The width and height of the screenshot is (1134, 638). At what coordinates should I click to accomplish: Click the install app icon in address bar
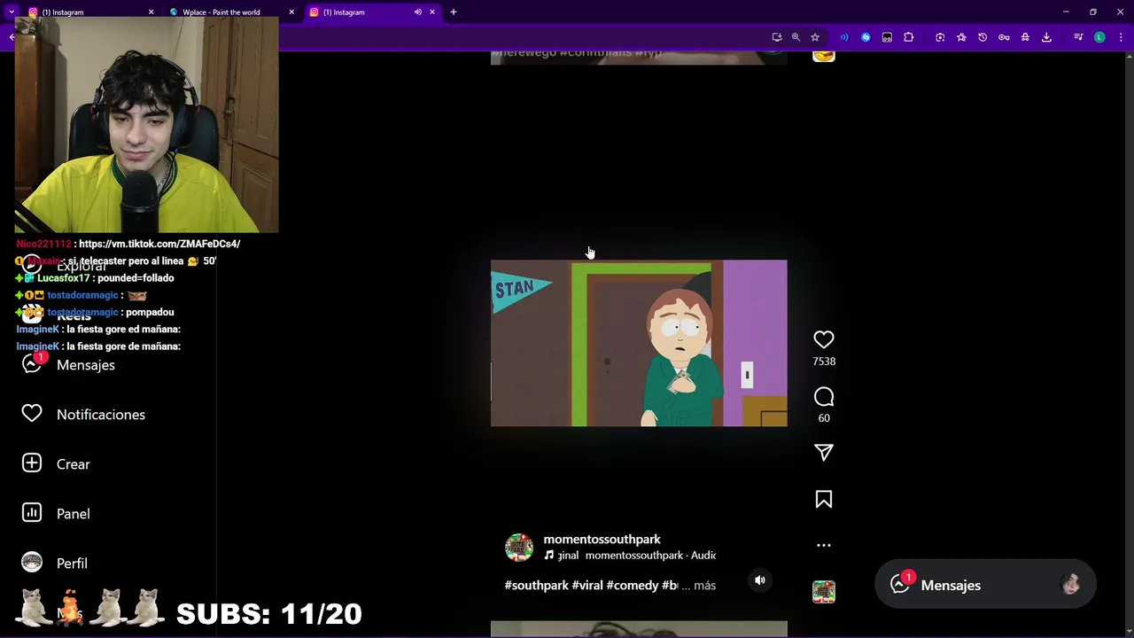pyautogui.click(x=777, y=37)
